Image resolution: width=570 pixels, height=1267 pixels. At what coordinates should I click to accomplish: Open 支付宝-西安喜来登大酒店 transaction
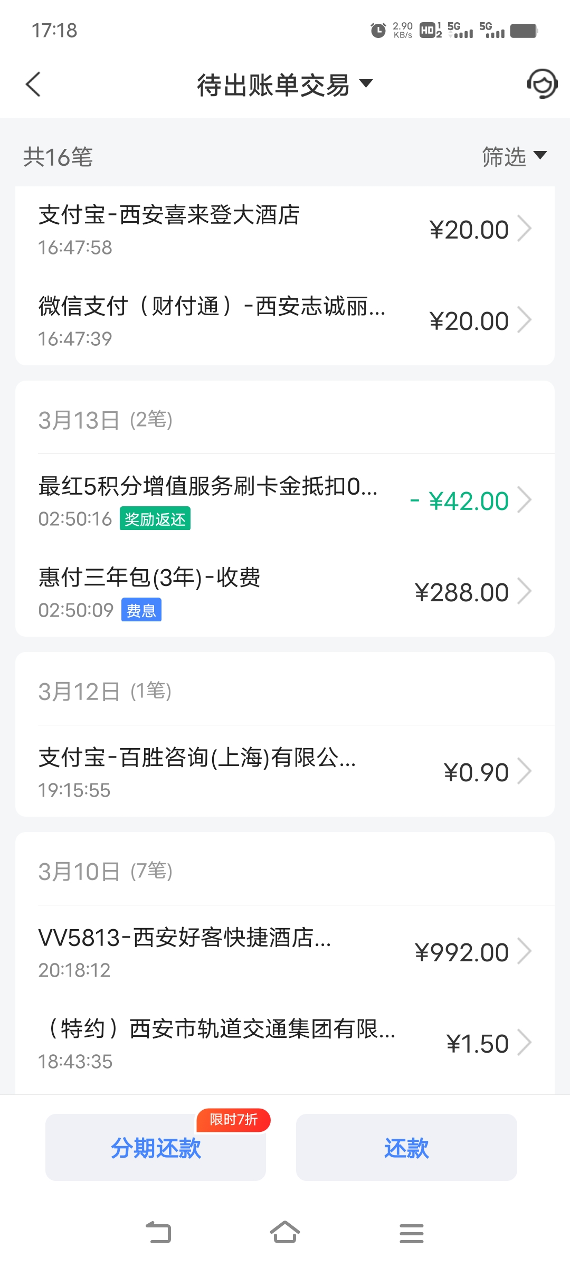coord(285,230)
